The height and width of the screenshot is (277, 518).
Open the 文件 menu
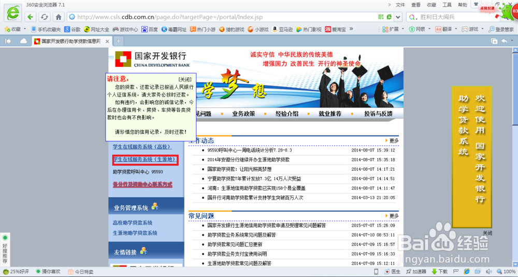[x=400, y=5]
